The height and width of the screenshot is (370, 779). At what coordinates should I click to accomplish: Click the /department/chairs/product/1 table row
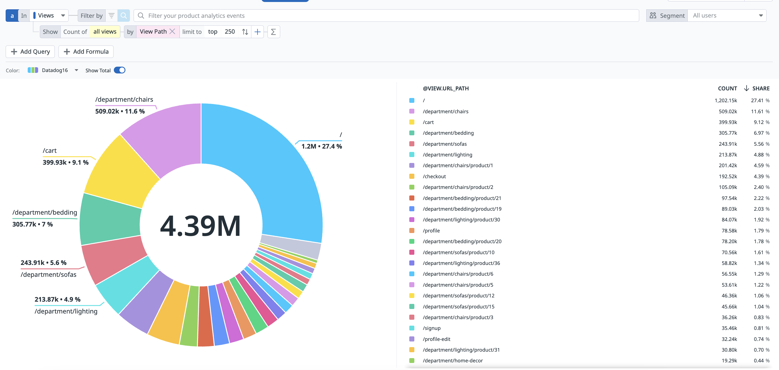[x=589, y=165]
